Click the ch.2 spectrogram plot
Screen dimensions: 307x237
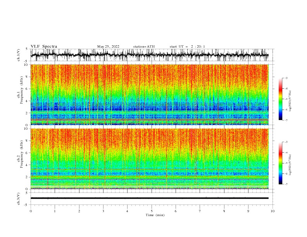(x=150, y=159)
